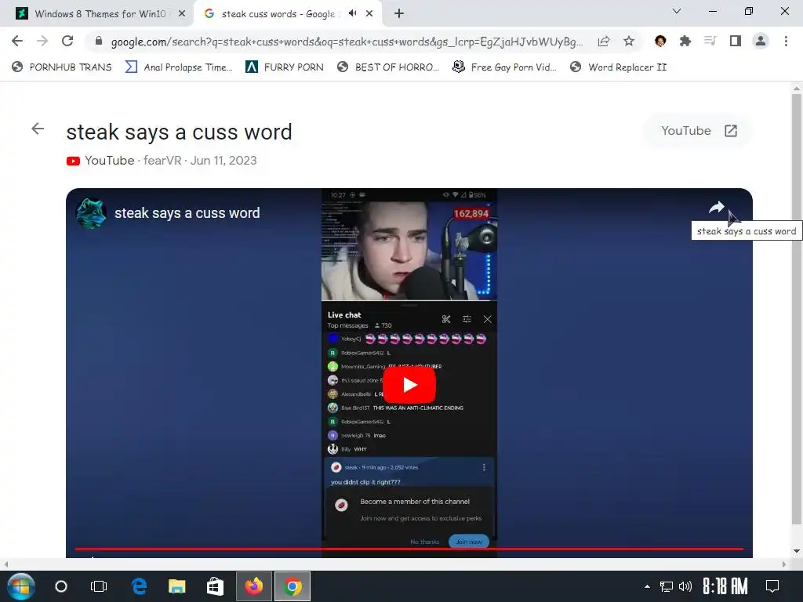The image size is (803, 602).
Task: Open the volume control in the system tray
Action: coord(685,586)
